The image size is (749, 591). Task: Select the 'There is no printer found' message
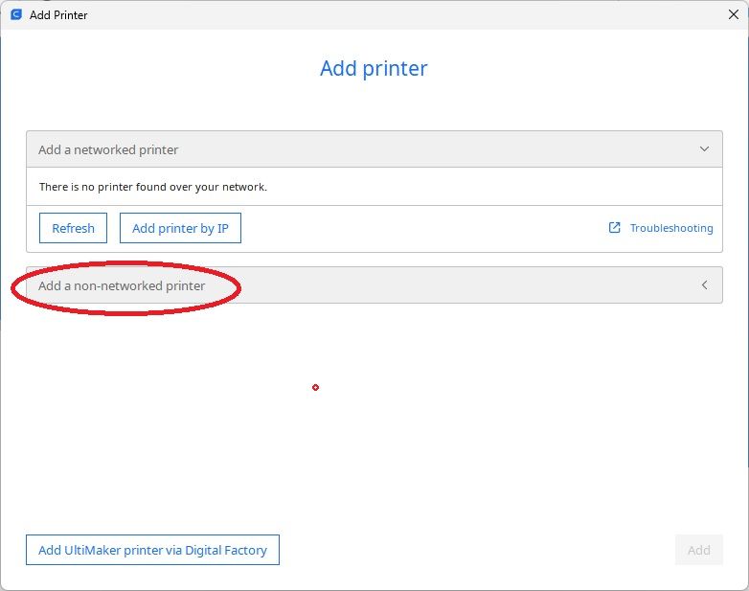153,187
